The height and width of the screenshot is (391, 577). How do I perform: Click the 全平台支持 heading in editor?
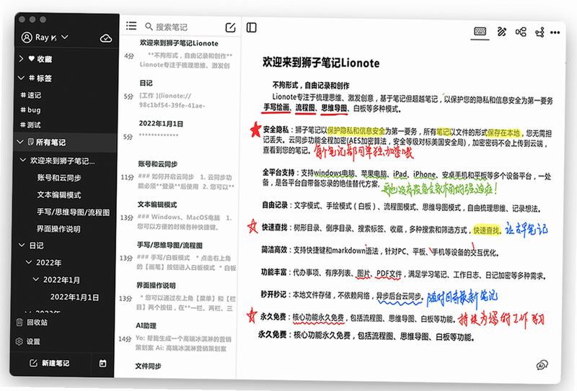(278, 172)
